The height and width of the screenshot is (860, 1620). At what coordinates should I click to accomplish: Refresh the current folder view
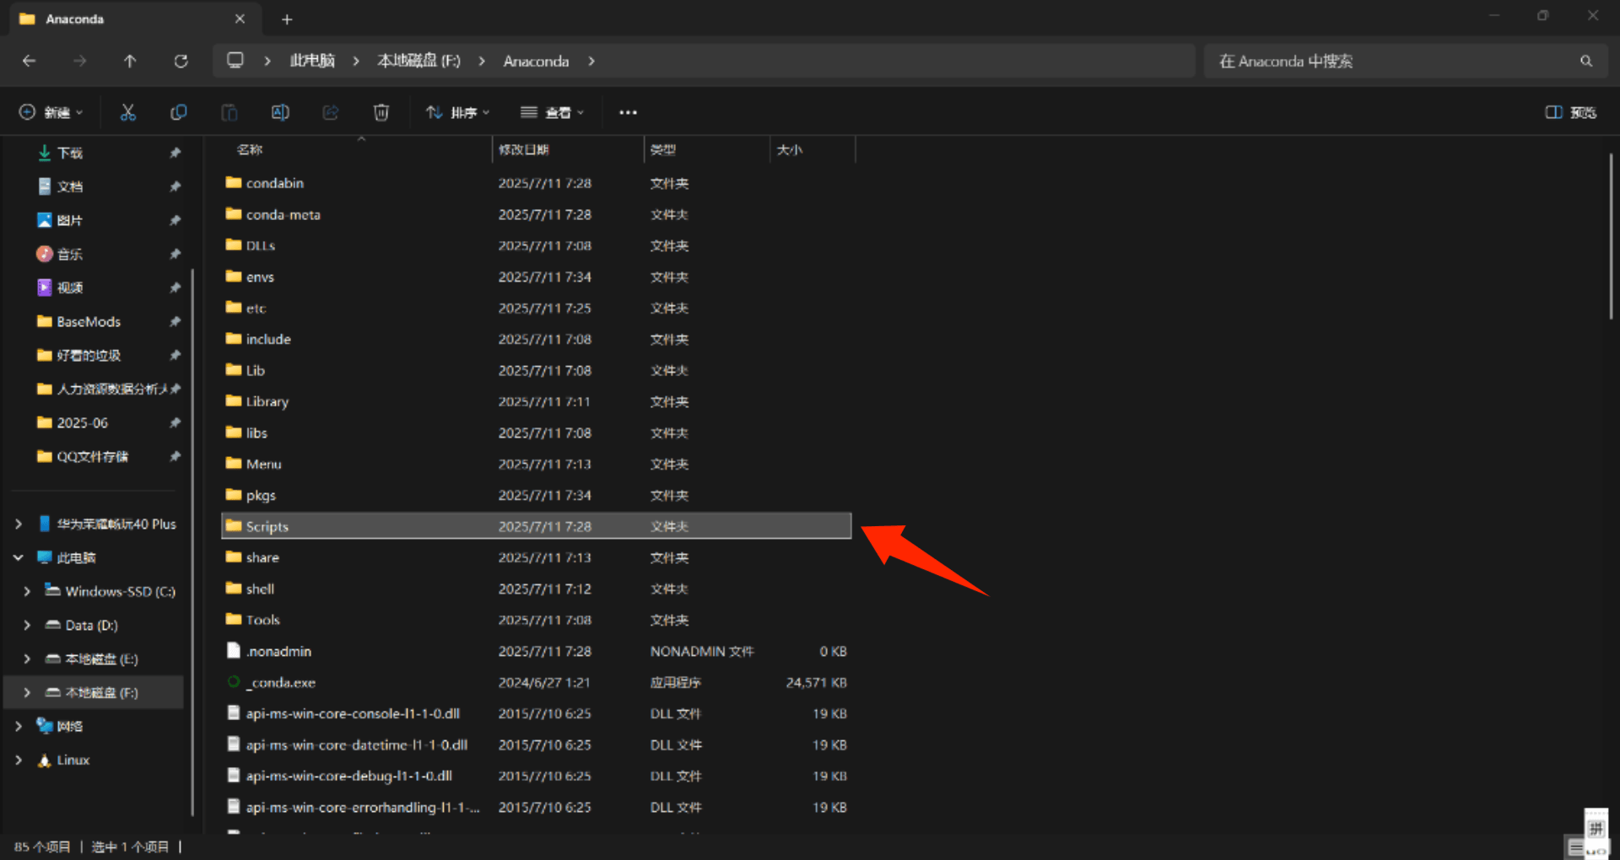(x=181, y=61)
